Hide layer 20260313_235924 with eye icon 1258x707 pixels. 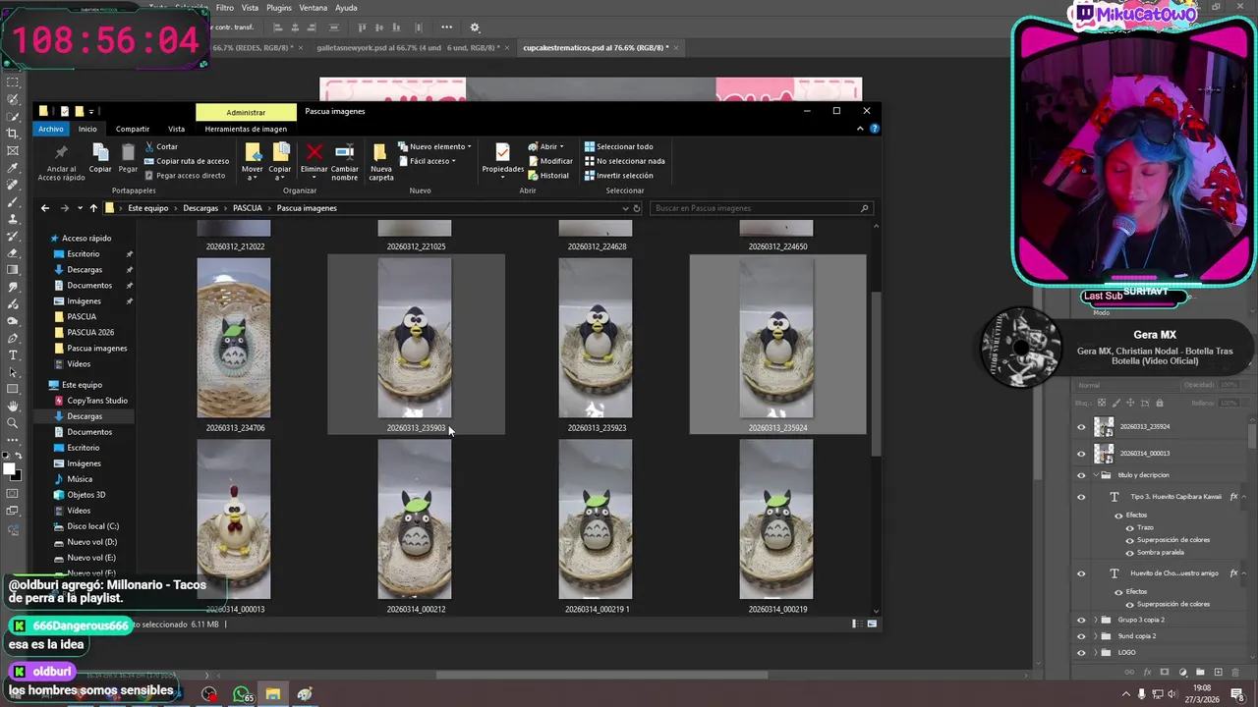pos(1081,427)
